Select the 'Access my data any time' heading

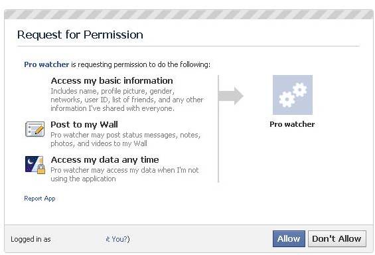[x=105, y=159]
